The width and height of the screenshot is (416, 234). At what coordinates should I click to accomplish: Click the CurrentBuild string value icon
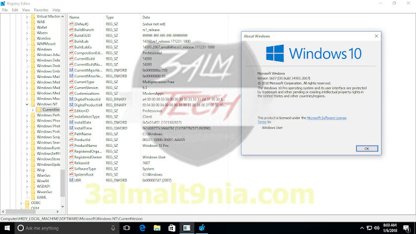pos(71,58)
